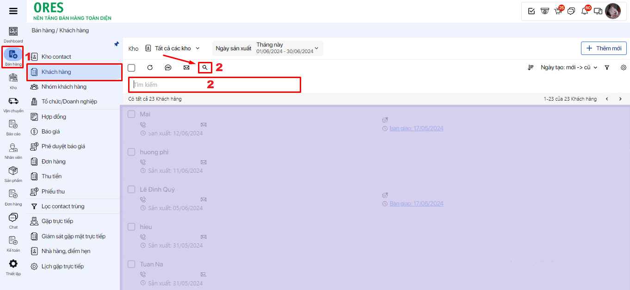Open the shopping cart icon in header
The width and height of the screenshot is (630, 290).
pos(558,11)
